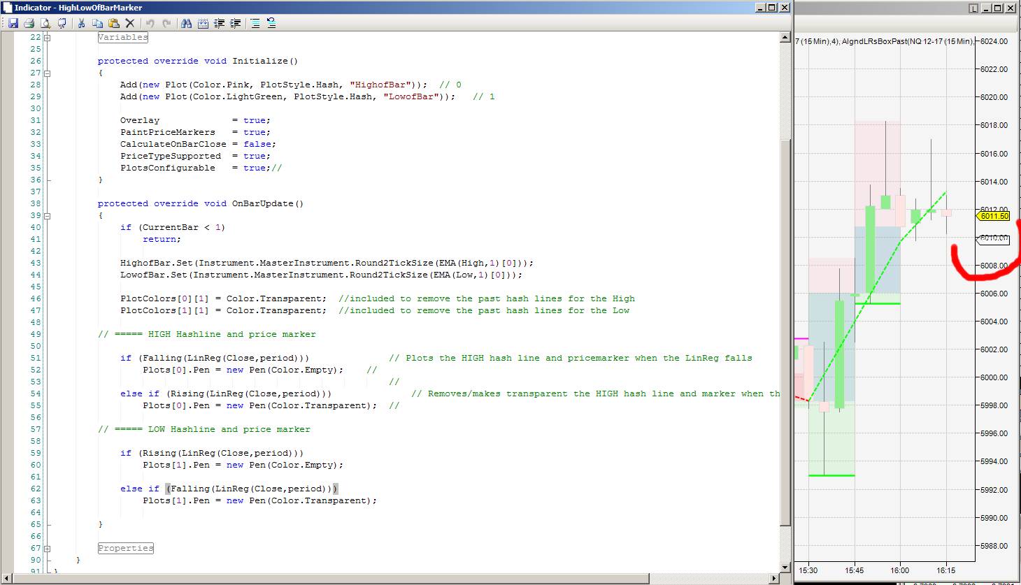
Task: Click the toolbar icon right of the binoculars
Action: point(203,23)
